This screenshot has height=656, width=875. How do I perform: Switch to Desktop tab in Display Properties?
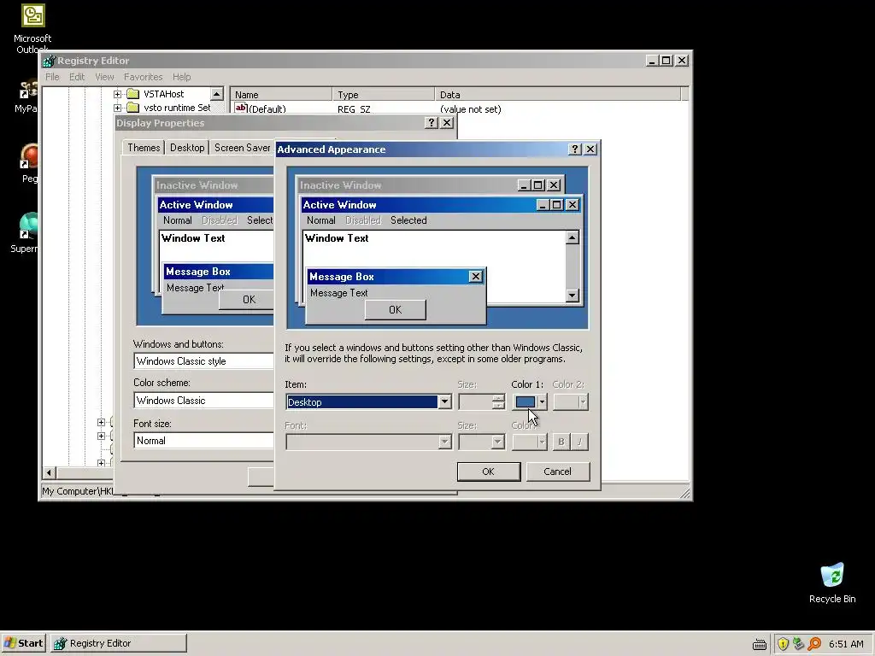(187, 148)
